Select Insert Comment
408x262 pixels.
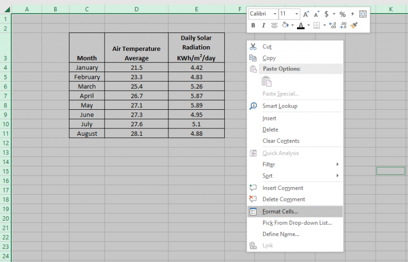295,188
